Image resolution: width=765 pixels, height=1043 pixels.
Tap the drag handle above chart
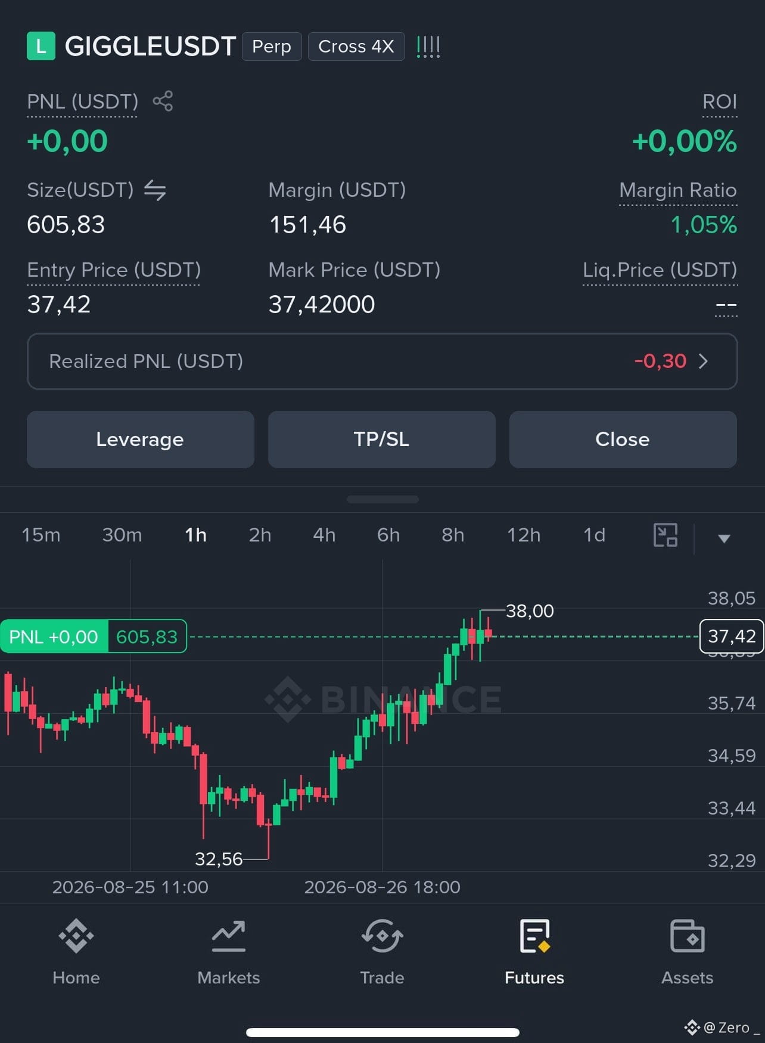382,500
